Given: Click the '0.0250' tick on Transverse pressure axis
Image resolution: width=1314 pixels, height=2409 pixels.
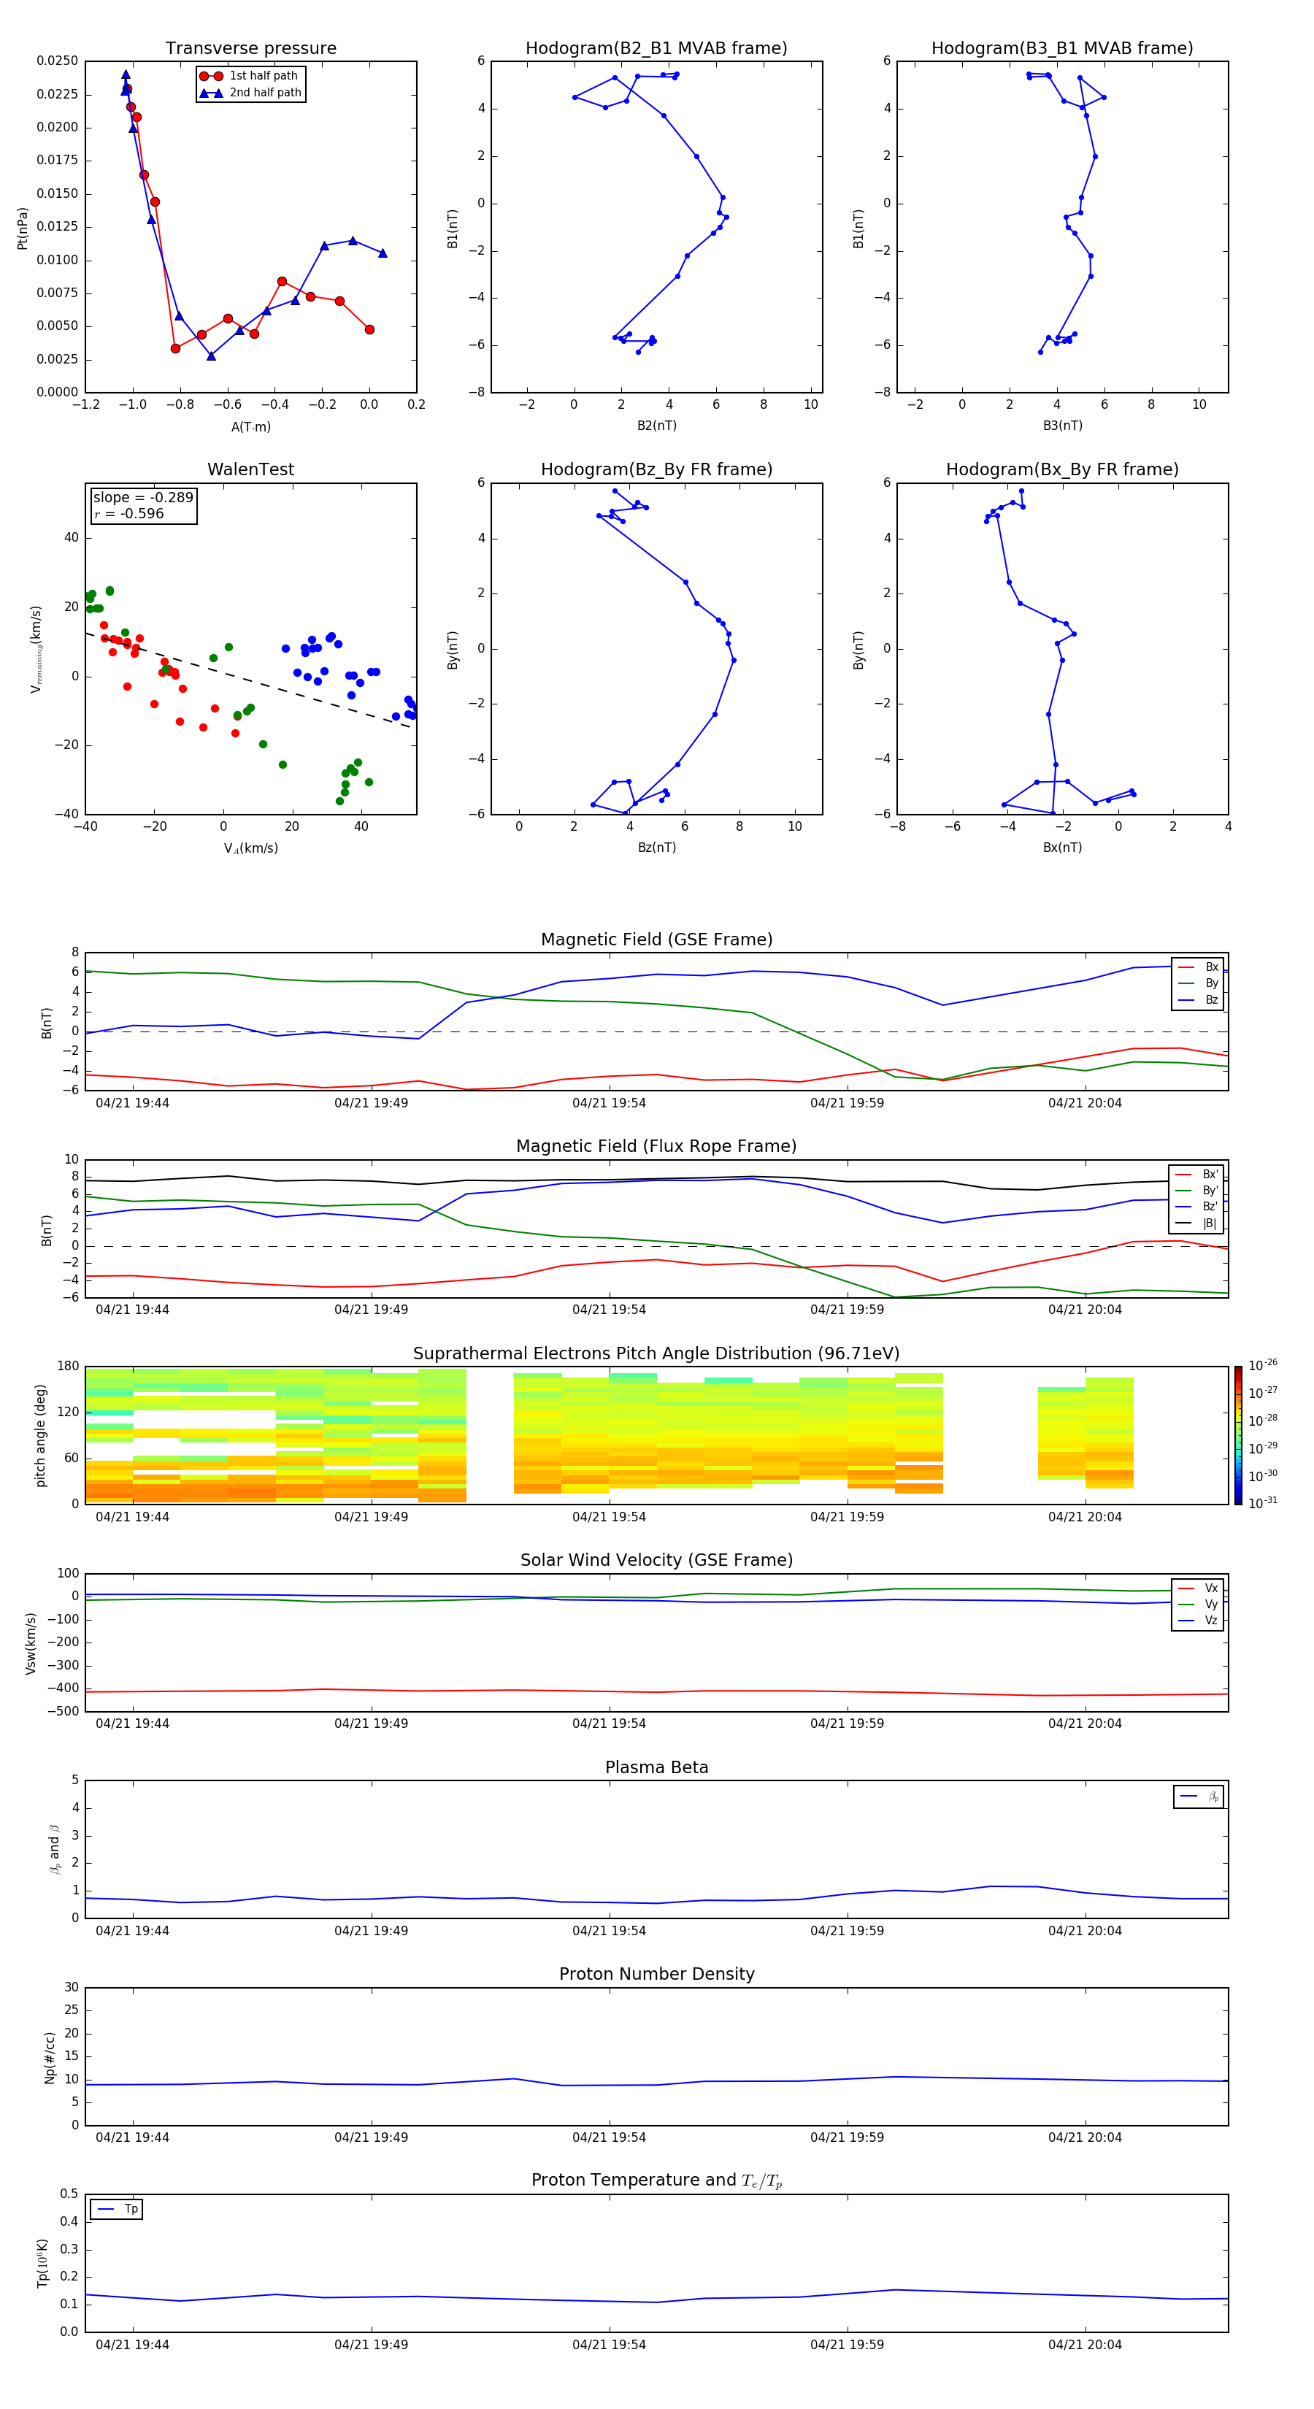Looking at the screenshot, I should point(57,61).
